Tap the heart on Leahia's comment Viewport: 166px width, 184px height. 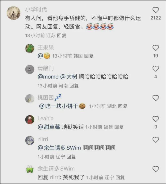tap(156, 119)
